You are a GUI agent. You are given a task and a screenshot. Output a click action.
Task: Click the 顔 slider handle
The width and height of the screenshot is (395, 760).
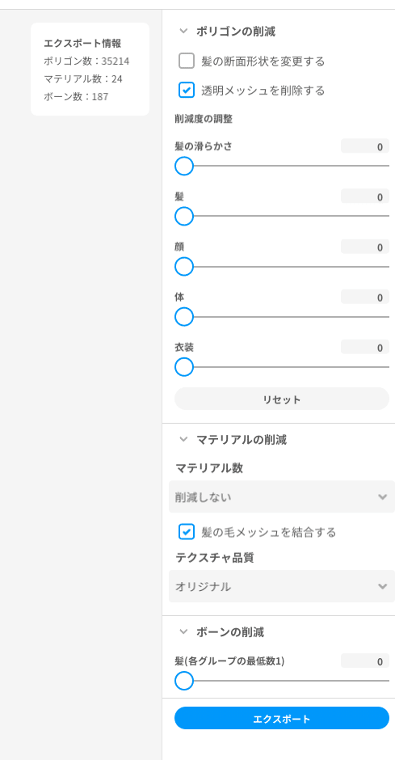[x=184, y=267]
